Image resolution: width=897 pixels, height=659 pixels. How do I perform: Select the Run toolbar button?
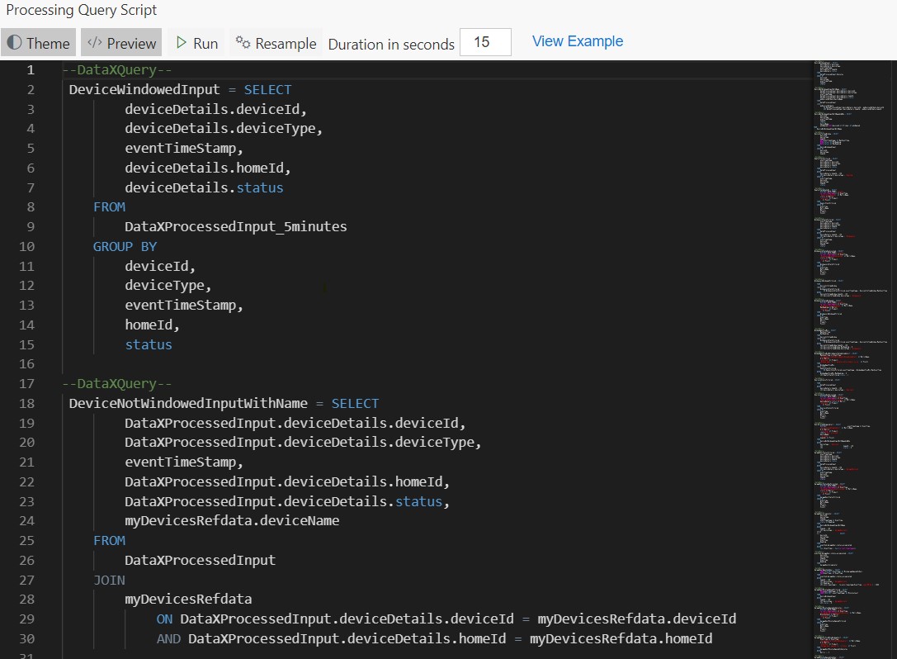point(196,43)
